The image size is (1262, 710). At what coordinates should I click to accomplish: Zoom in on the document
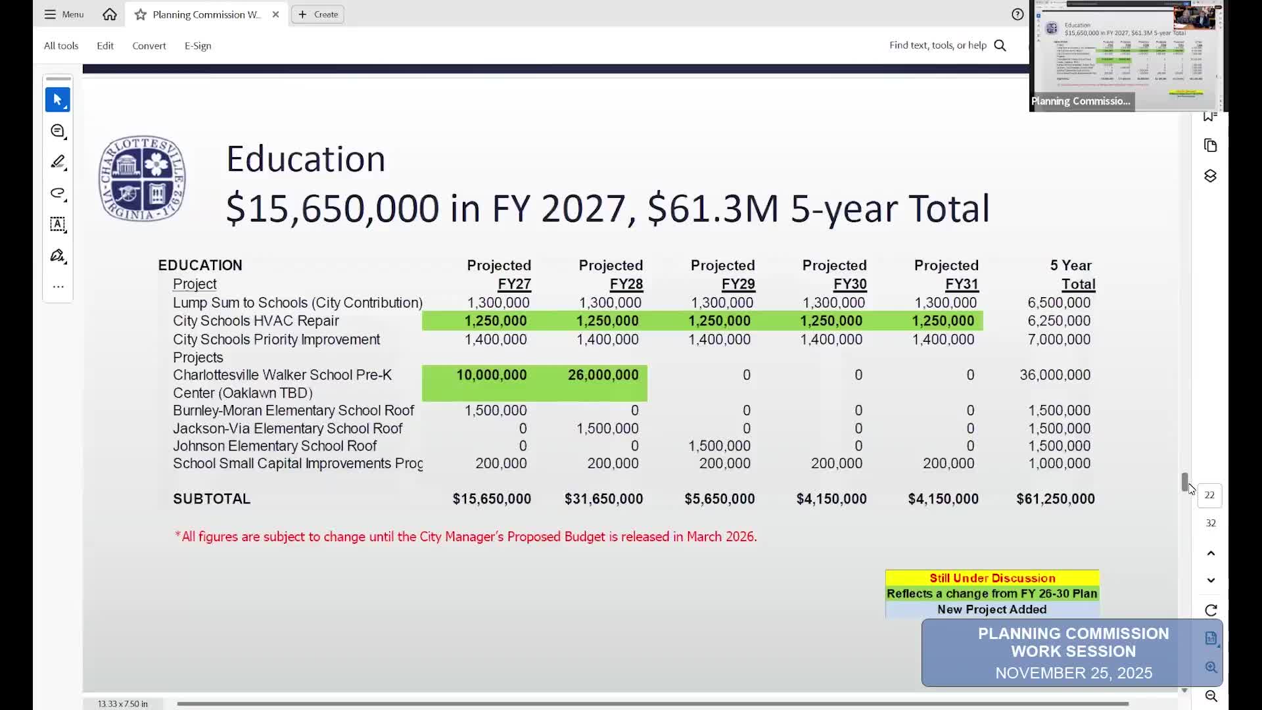click(x=1210, y=667)
